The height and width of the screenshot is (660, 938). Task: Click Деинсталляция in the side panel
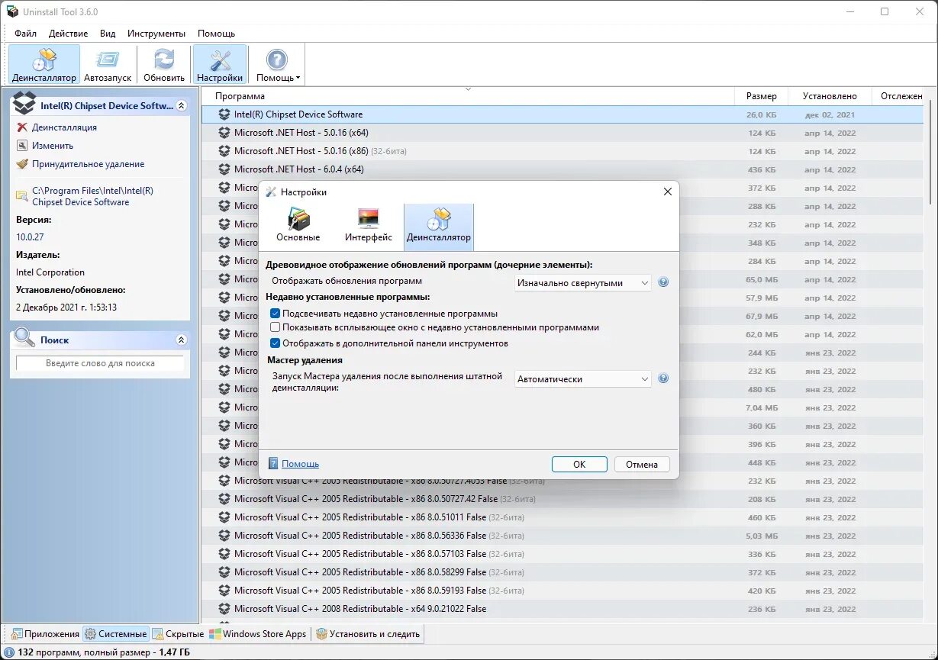pos(64,127)
